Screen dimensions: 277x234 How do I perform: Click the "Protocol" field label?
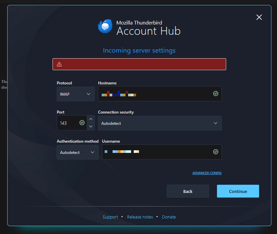64,83
